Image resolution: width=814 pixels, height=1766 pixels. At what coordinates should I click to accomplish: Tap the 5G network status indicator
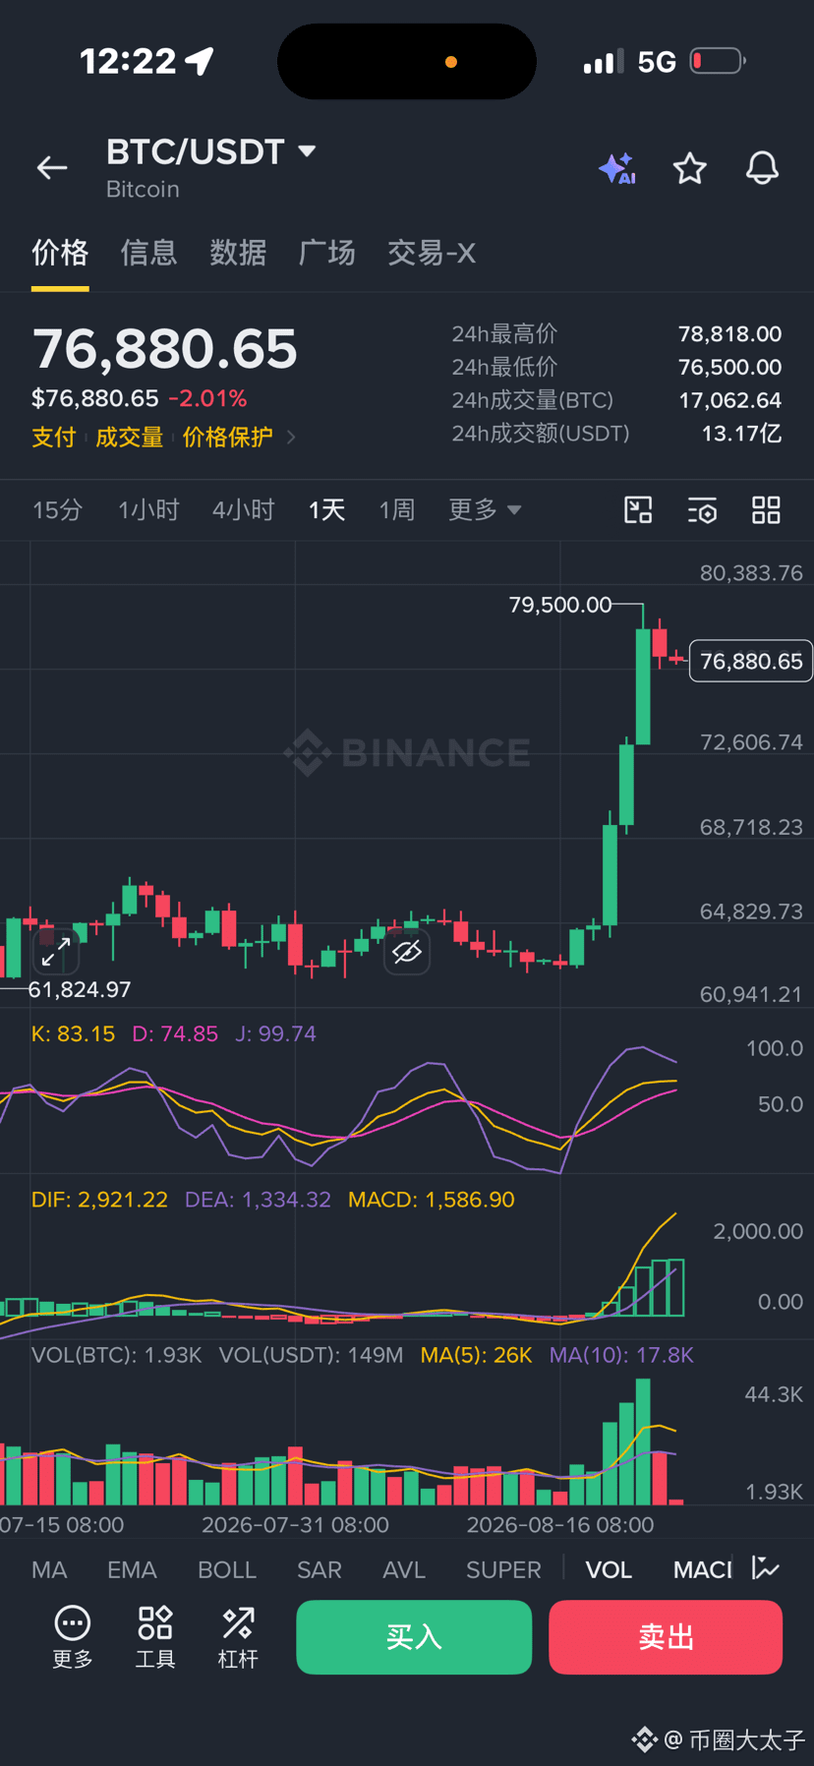tap(657, 62)
